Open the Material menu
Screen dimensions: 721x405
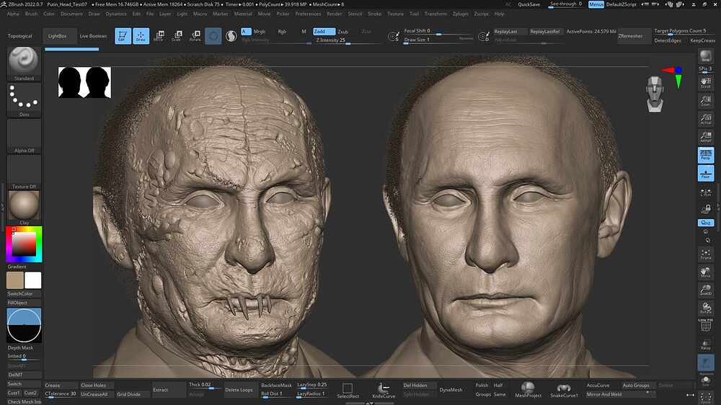click(243, 14)
